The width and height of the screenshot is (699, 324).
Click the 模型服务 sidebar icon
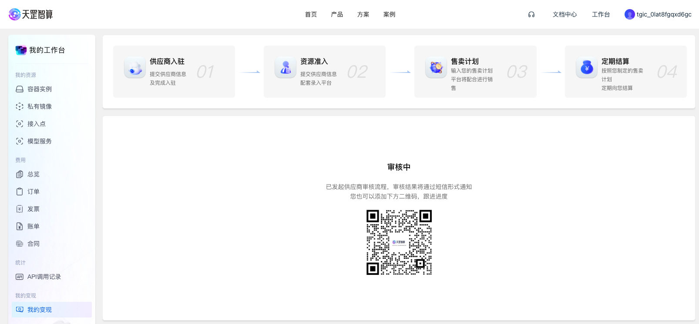[x=20, y=141]
